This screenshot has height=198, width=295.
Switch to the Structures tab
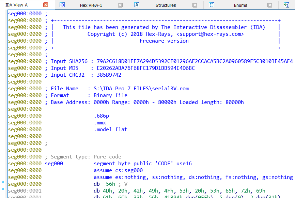166,5
